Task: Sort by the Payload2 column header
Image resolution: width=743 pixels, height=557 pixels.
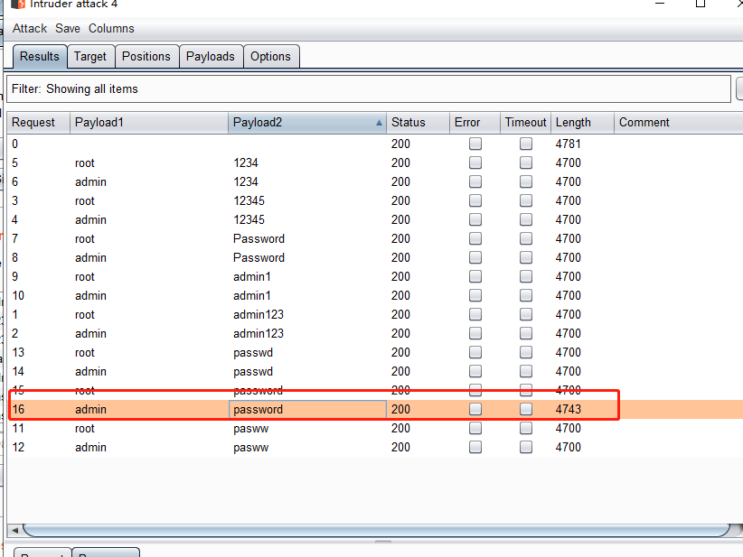Action: [307, 123]
